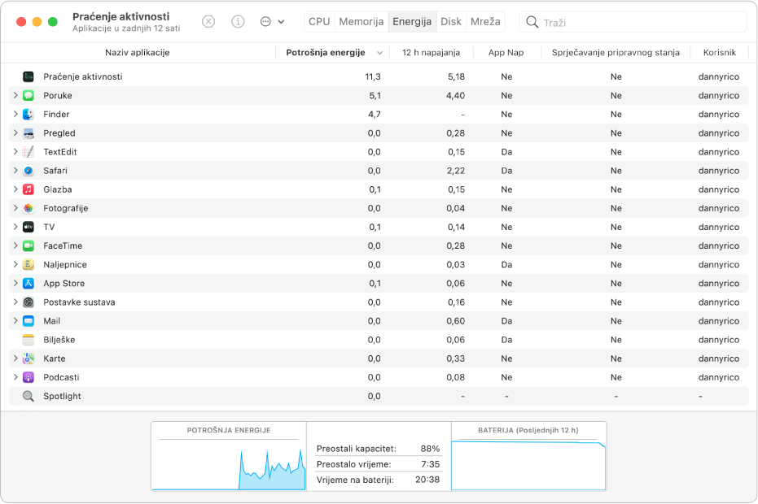The width and height of the screenshot is (758, 504).
Task: Click the Praćenje aktivnosti app icon
Action: [28, 76]
